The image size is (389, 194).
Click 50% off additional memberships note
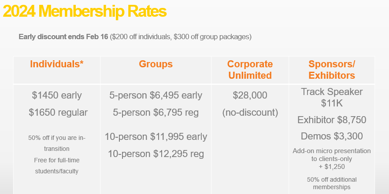[332, 183]
